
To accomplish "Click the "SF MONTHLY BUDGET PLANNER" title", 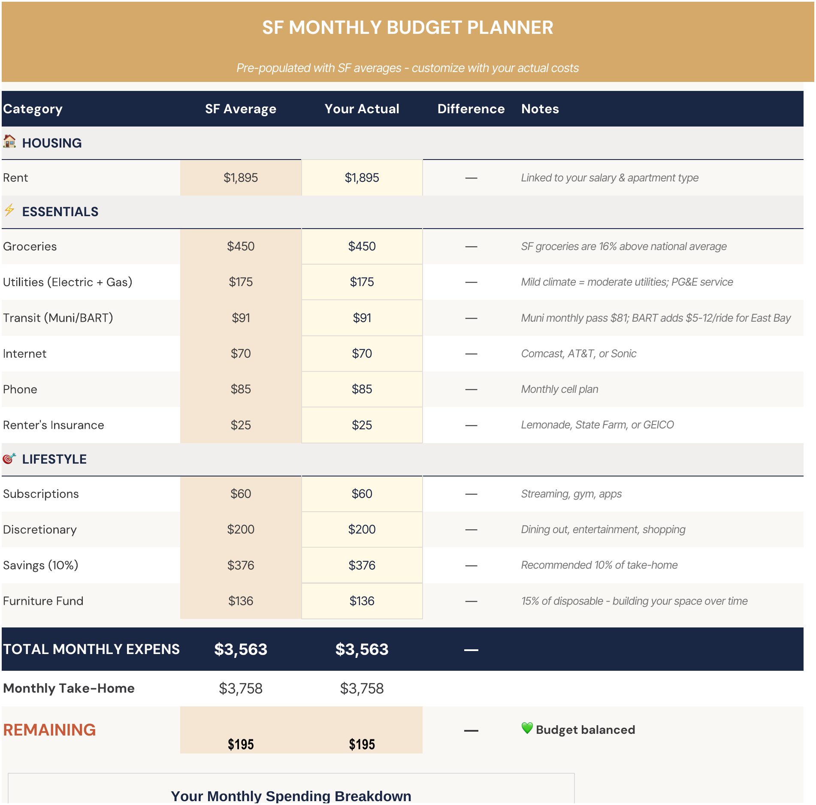I will [408, 27].
